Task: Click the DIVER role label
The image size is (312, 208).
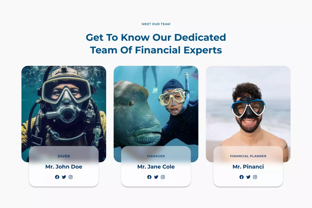Action: [x=64, y=156]
